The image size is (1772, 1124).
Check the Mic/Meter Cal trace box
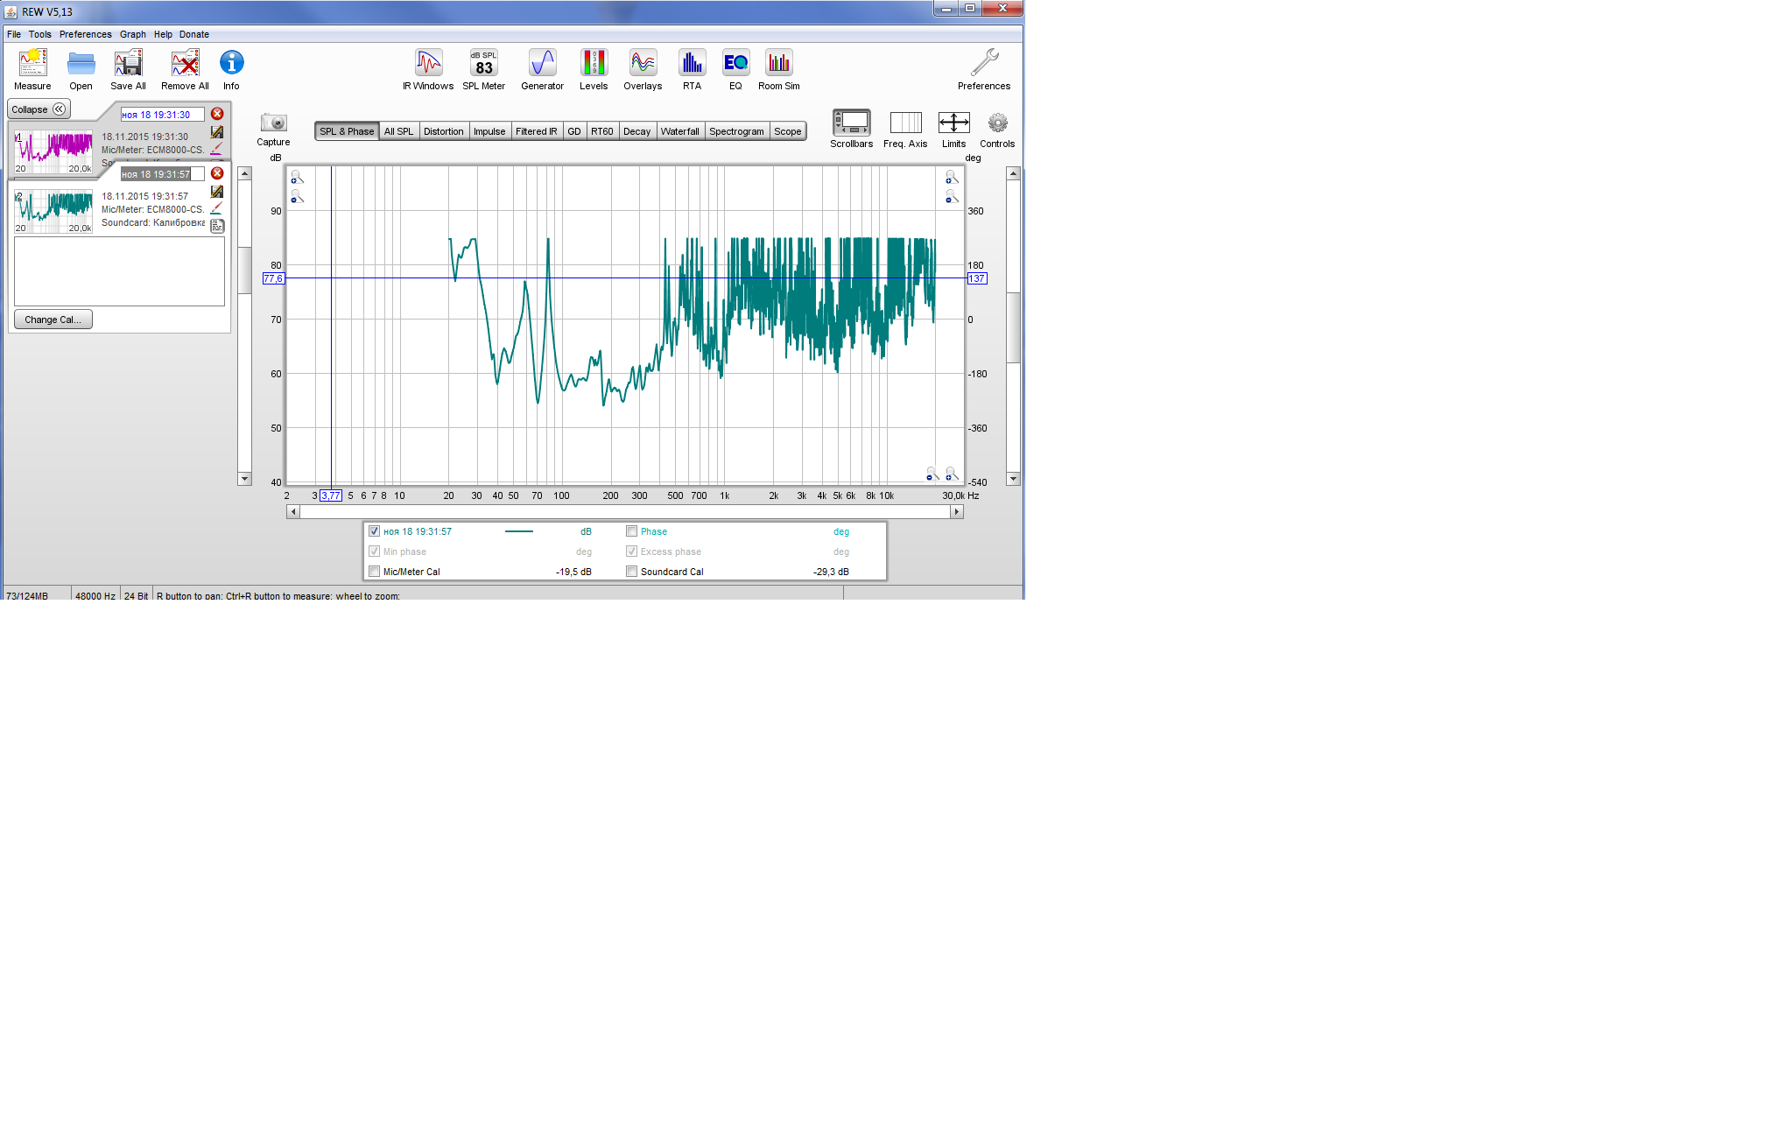coord(375,572)
